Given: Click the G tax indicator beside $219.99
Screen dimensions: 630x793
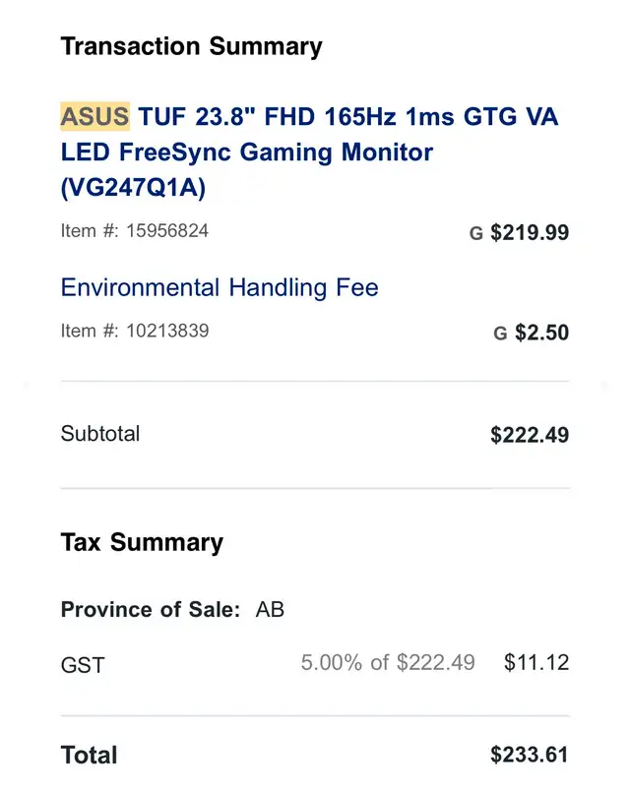Looking at the screenshot, I should 475,233.
